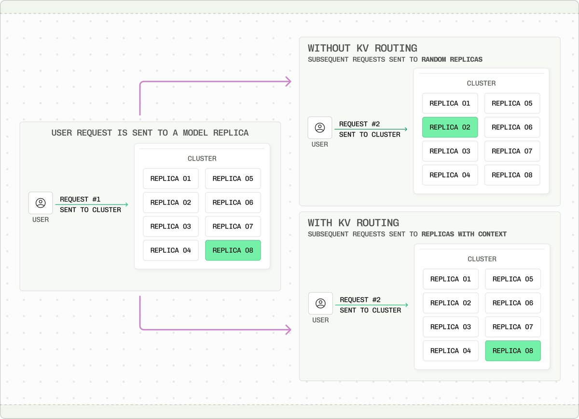The width and height of the screenshot is (579, 419).
Task: Click 'User request is sent to a model replica' title
Action: (150, 133)
